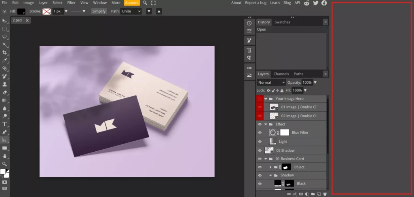This screenshot has height=197, width=414.
Task: Create a new folder in Layers footer
Action: [313, 194]
